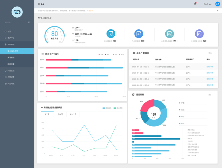Click the detection time 2019-11-20 09:46:20
This screenshot has height=168, width=222.
[84, 34]
